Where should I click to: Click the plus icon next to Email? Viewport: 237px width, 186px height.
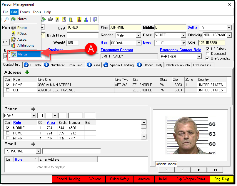tap(33, 144)
